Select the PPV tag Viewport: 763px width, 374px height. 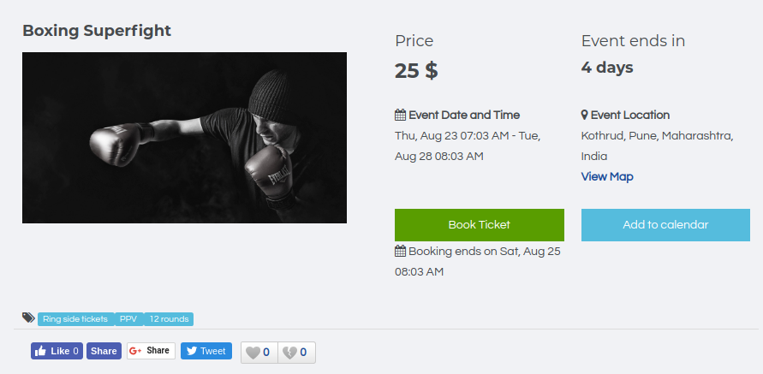tap(128, 319)
